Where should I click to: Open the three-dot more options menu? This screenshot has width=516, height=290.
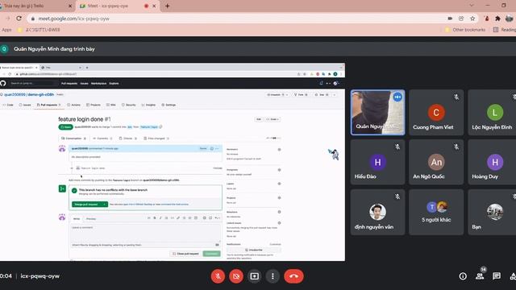point(273,276)
